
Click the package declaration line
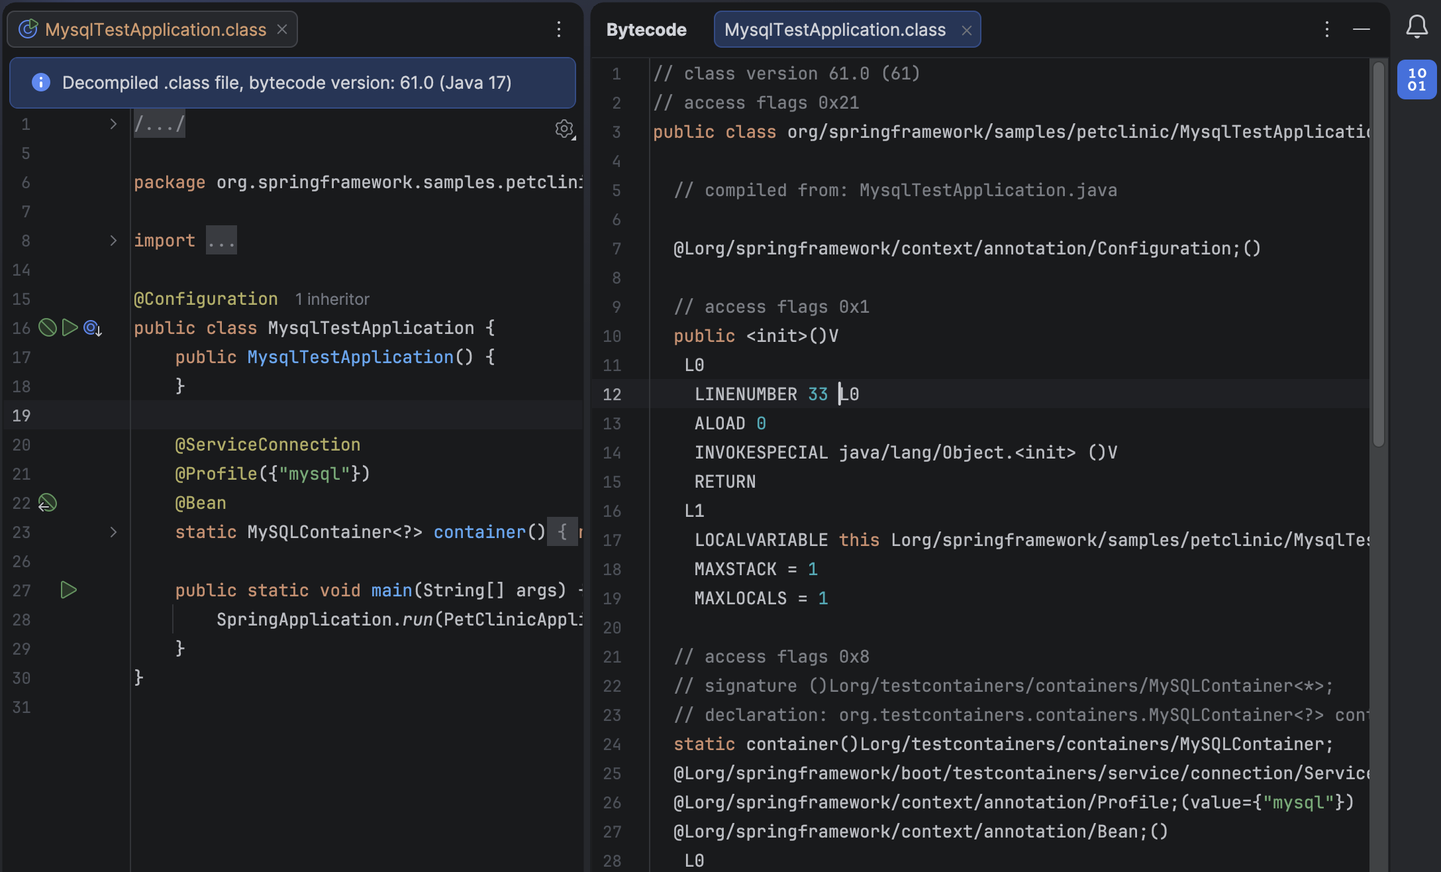click(358, 182)
